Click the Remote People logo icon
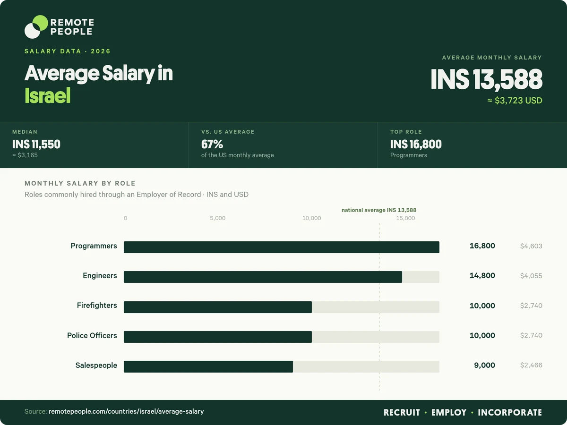567x425 pixels. point(36,27)
